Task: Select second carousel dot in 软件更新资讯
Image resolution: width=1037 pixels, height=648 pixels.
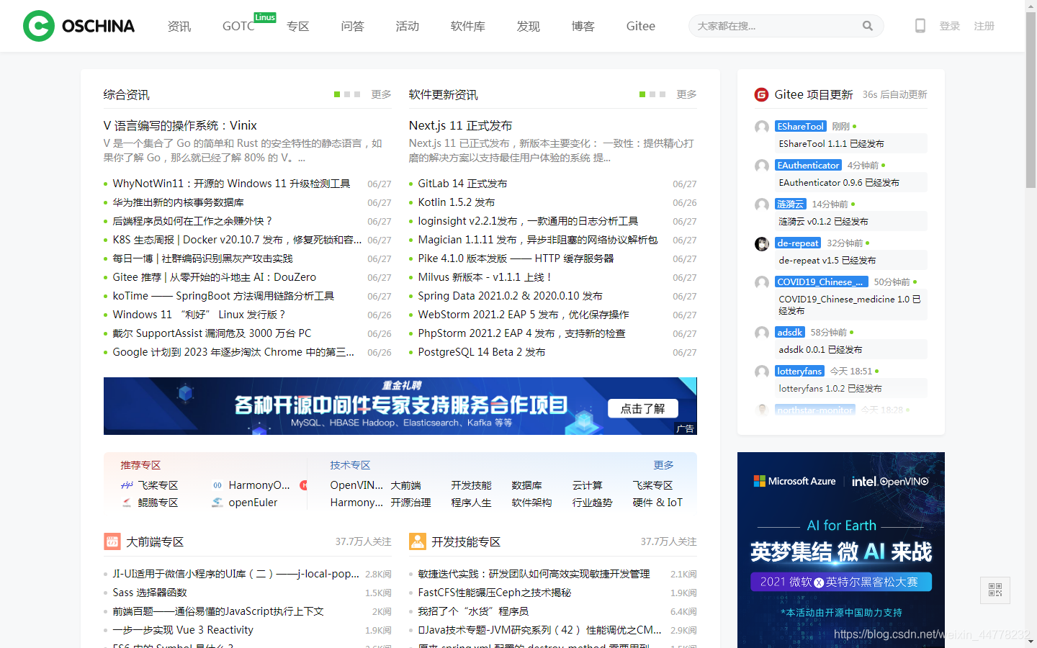Action: point(652,94)
